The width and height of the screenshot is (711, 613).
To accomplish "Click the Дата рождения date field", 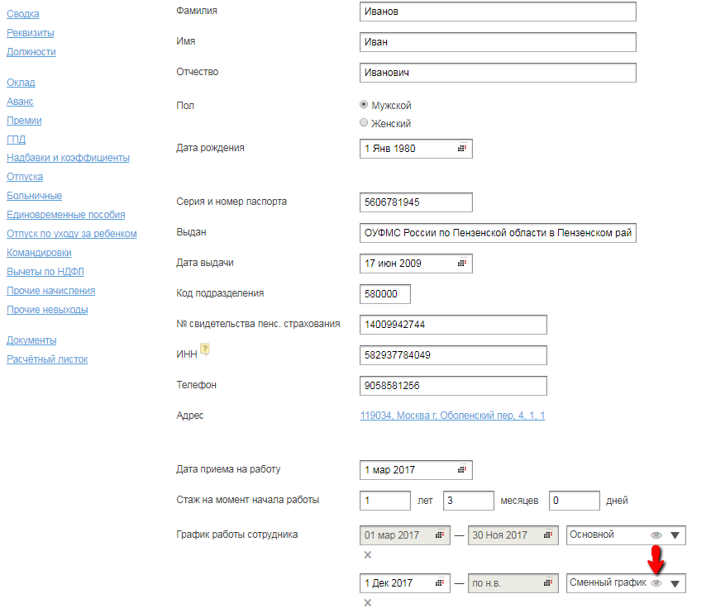I will (x=416, y=149).
